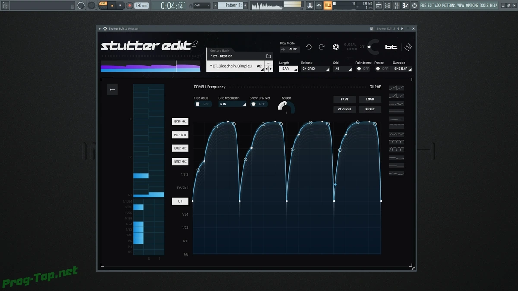Click the master volume knob in toolbar
This screenshot has width=518, height=291.
point(81,6)
